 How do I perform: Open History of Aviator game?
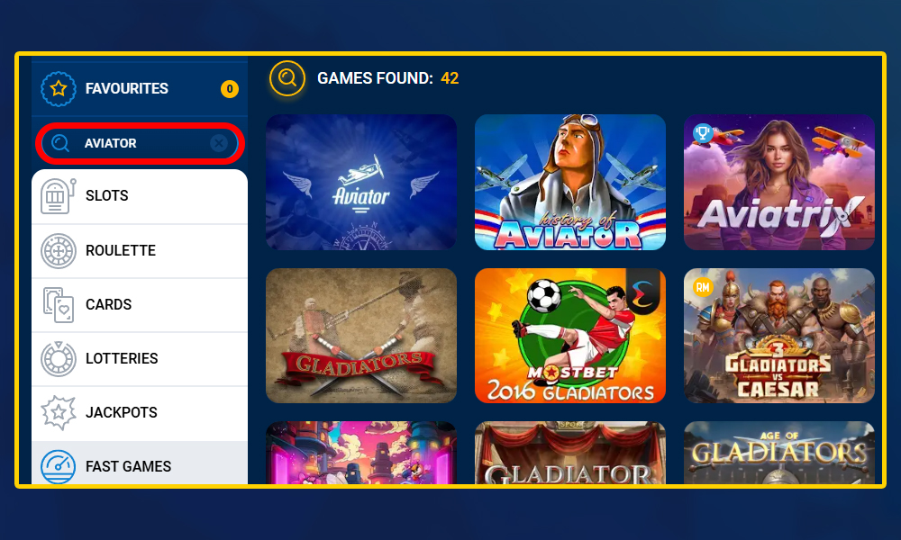pos(570,182)
